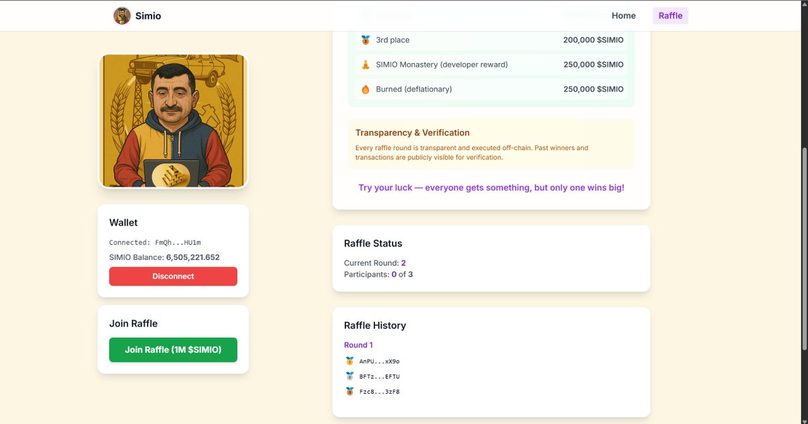Click the flame icon beside Burned (deflationary)
The width and height of the screenshot is (808, 424).
tap(366, 89)
